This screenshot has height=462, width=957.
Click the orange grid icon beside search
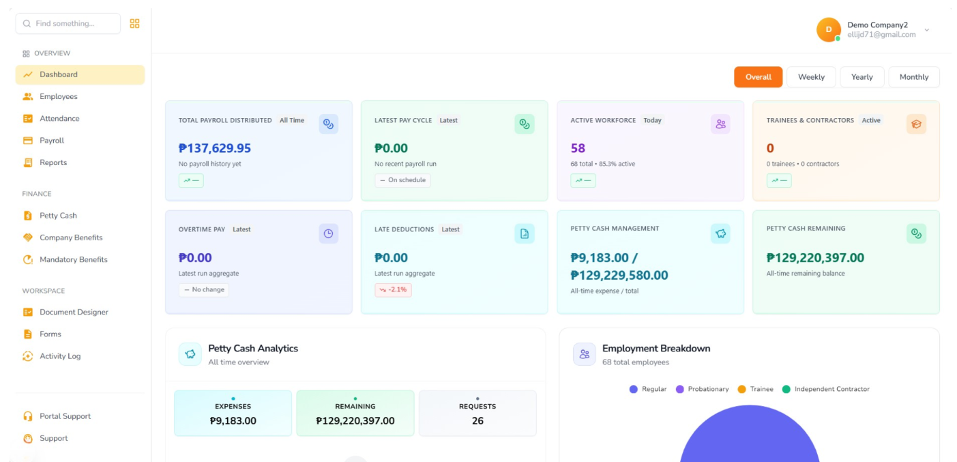click(134, 23)
